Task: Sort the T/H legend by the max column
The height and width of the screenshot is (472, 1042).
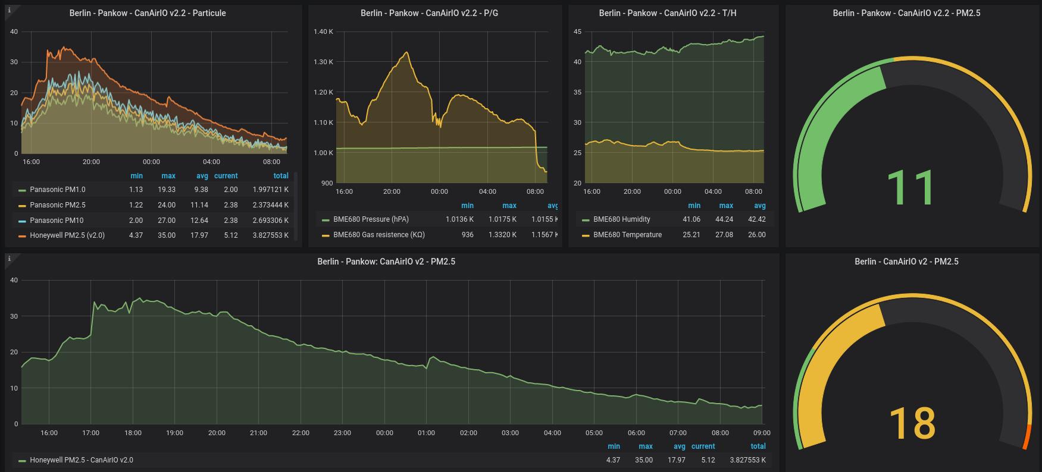Action: (x=726, y=206)
